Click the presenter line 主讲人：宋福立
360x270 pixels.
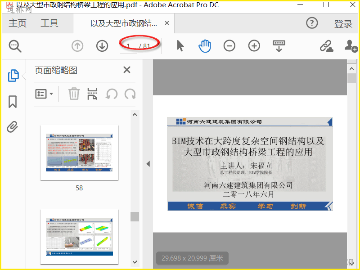tap(246, 166)
